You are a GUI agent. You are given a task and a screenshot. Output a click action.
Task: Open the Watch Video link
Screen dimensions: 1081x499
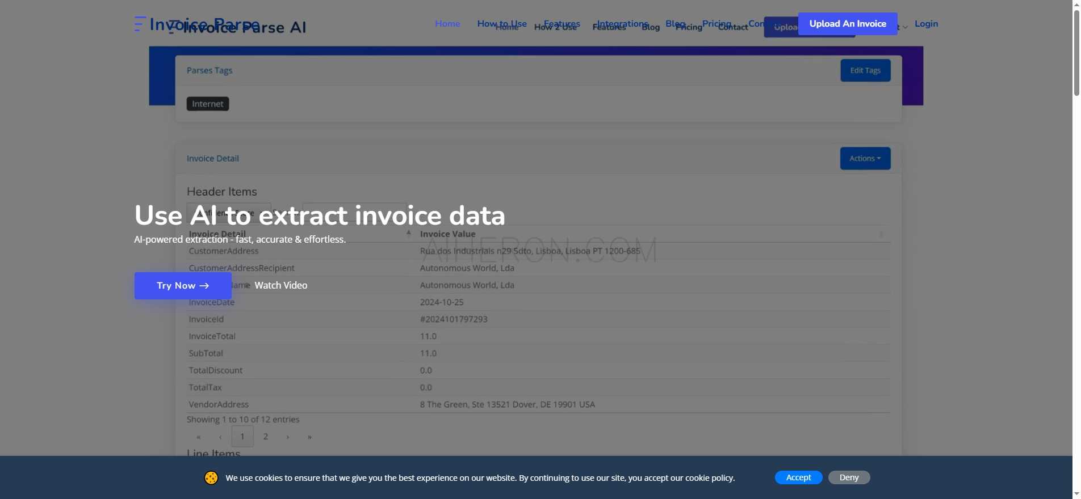pos(280,285)
